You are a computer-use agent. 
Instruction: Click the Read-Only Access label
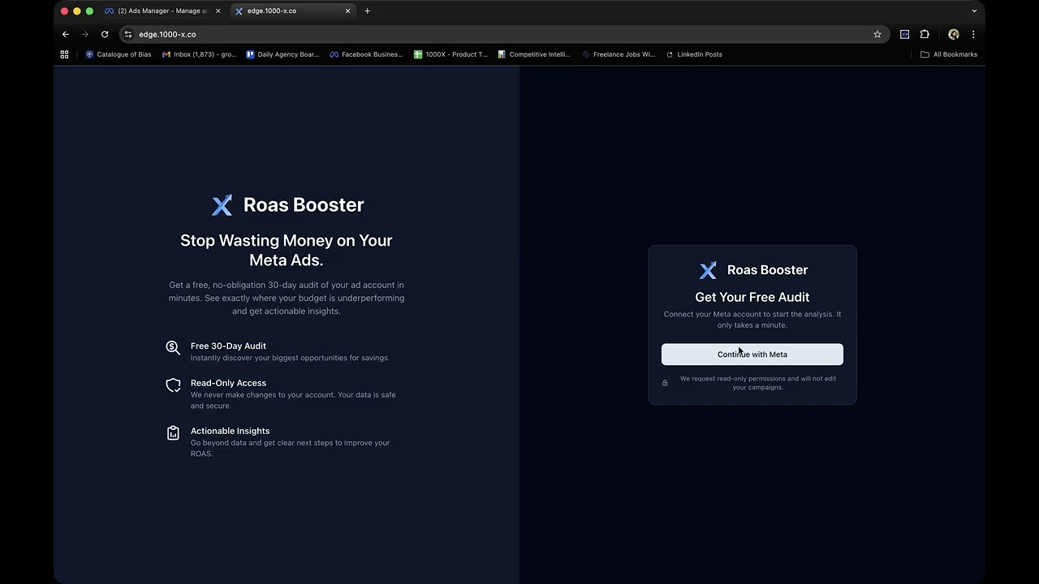point(228,383)
